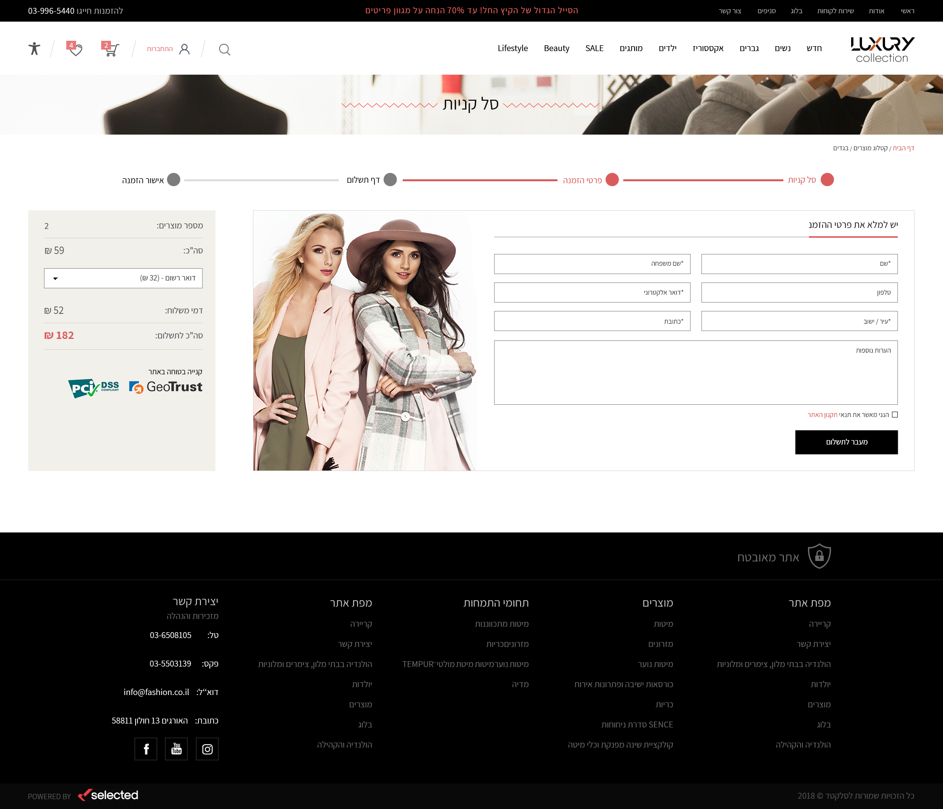Click the email address input field
This screenshot has height=809, width=943.
coord(592,292)
